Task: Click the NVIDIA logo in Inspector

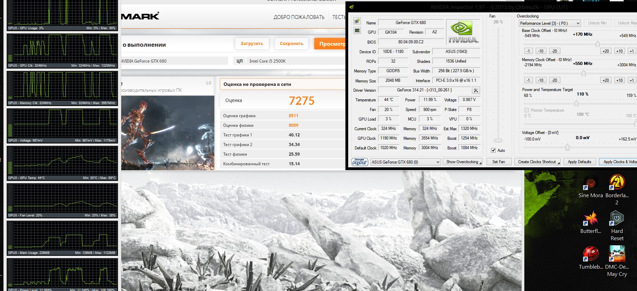Action: pos(463,32)
